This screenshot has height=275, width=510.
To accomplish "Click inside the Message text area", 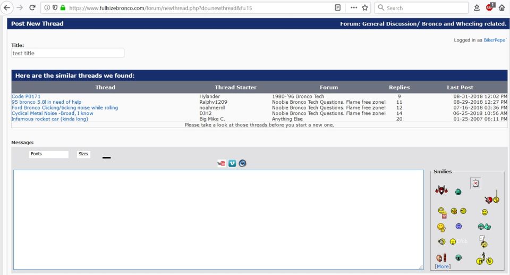I will [218, 220].
